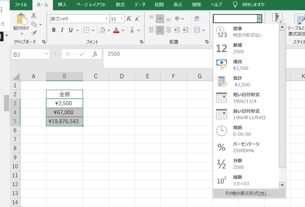Image resolution: width=305 pixels, height=207 pixels.
Task: Select 通貨 currency format
Action: [246, 65]
